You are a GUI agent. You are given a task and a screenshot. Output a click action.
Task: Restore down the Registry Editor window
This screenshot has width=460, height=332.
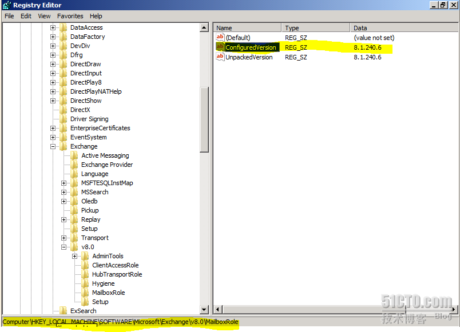(x=443, y=5)
